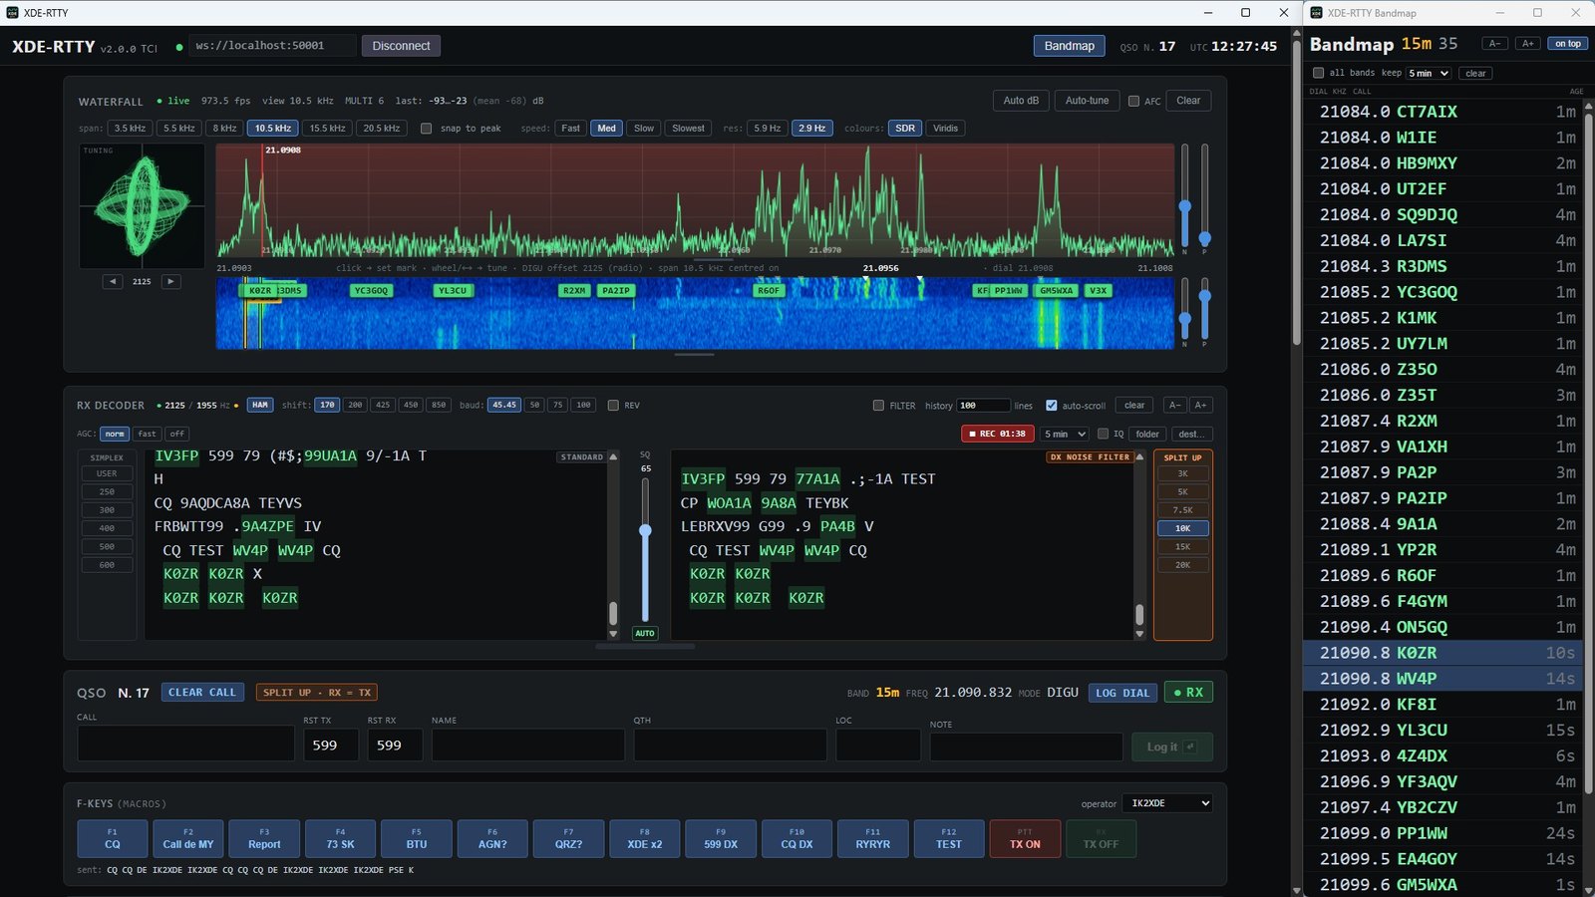Click the Disconnect button
This screenshot has height=897, width=1595.
pos(401,46)
